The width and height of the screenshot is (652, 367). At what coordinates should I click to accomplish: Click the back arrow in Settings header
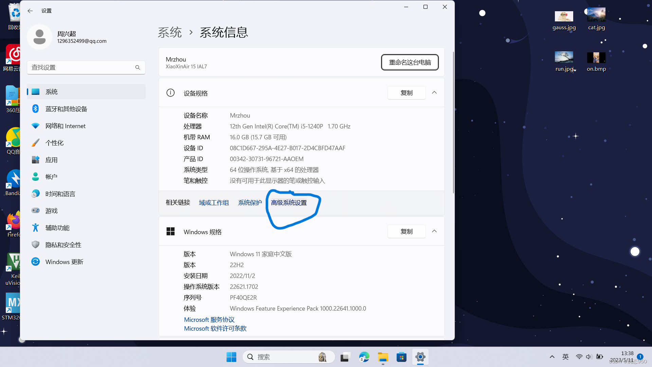coord(30,11)
